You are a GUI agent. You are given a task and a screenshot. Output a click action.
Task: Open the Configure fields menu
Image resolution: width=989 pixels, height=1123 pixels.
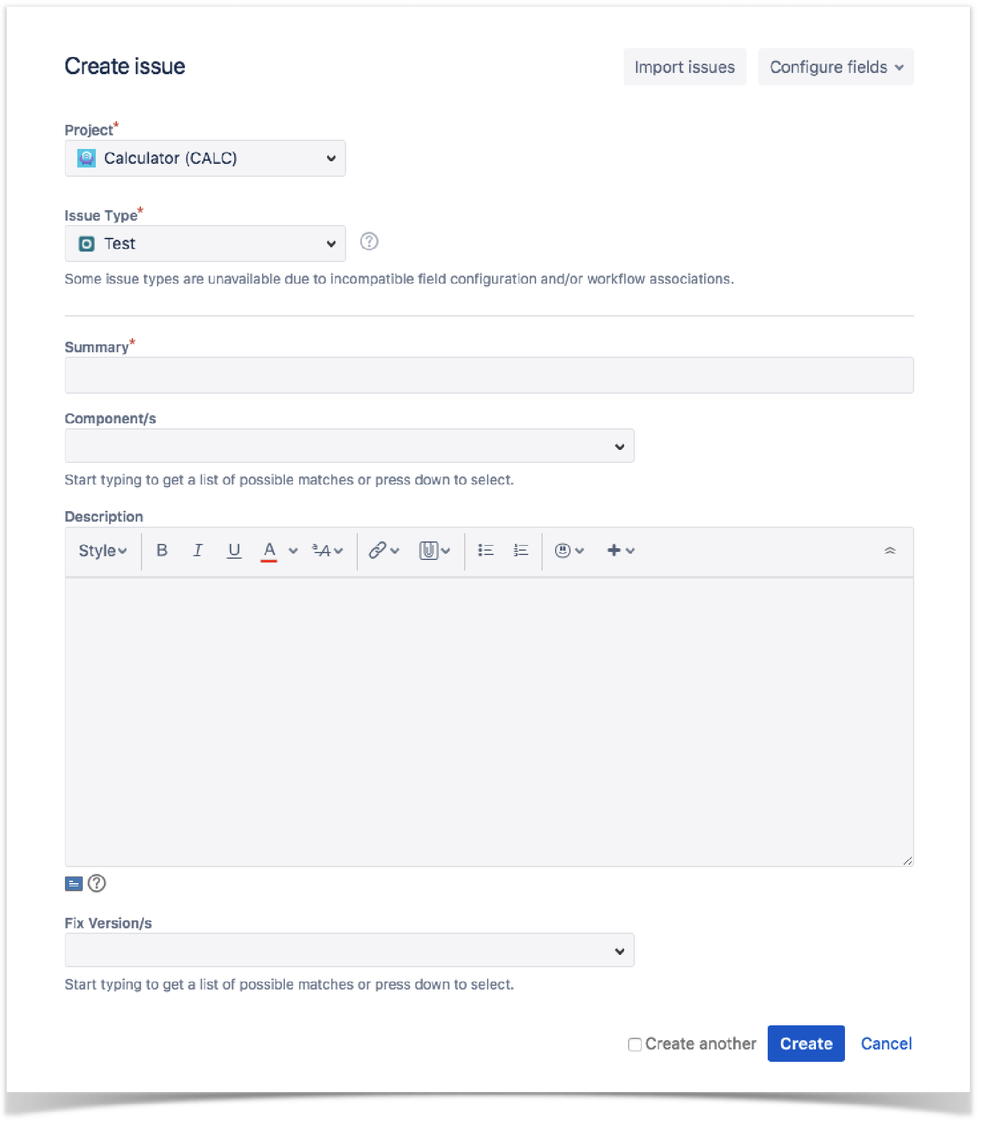836,67
